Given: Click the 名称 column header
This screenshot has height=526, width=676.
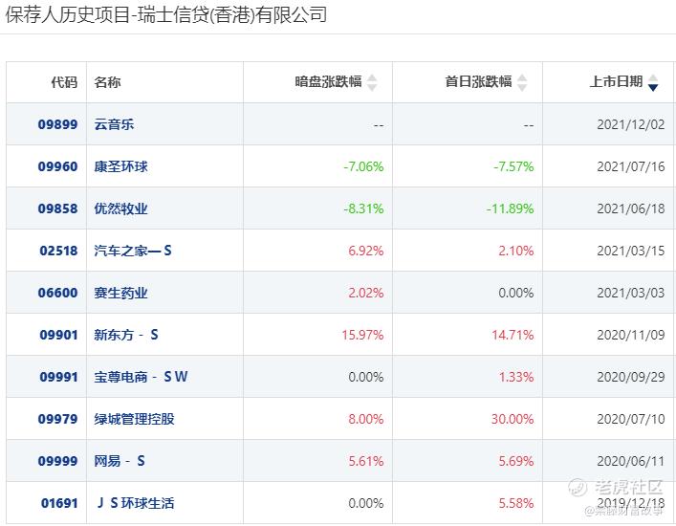Looking at the screenshot, I should tap(108, 82).
